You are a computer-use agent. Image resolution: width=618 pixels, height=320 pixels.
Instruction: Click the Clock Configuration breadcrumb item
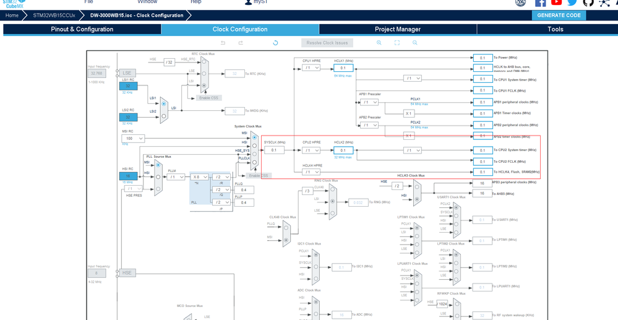[137, 15]
